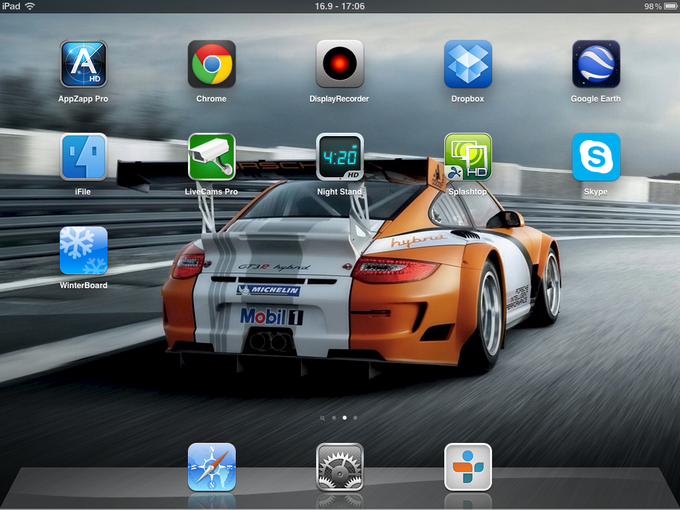The width and height of the screenshot is (680, 510).
Task: Tap the highlighted current page dot
Action: pos(345,418)
